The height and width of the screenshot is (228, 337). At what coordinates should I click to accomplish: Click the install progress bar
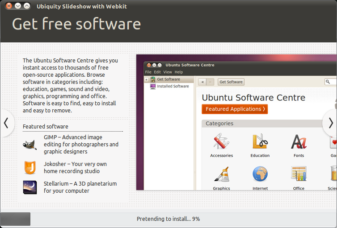(x=168, y=219)
